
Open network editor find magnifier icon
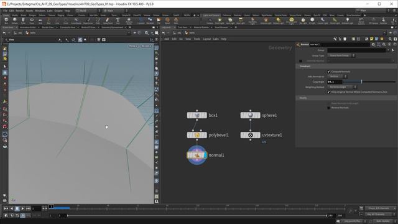390,39
